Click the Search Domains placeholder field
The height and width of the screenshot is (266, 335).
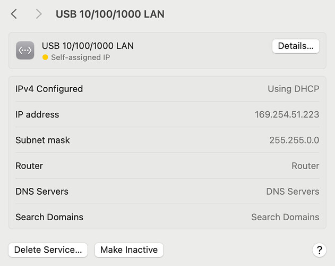coord(285,217)
